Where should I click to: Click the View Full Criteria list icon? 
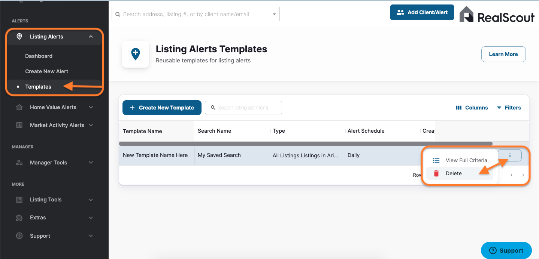point(436,160)
